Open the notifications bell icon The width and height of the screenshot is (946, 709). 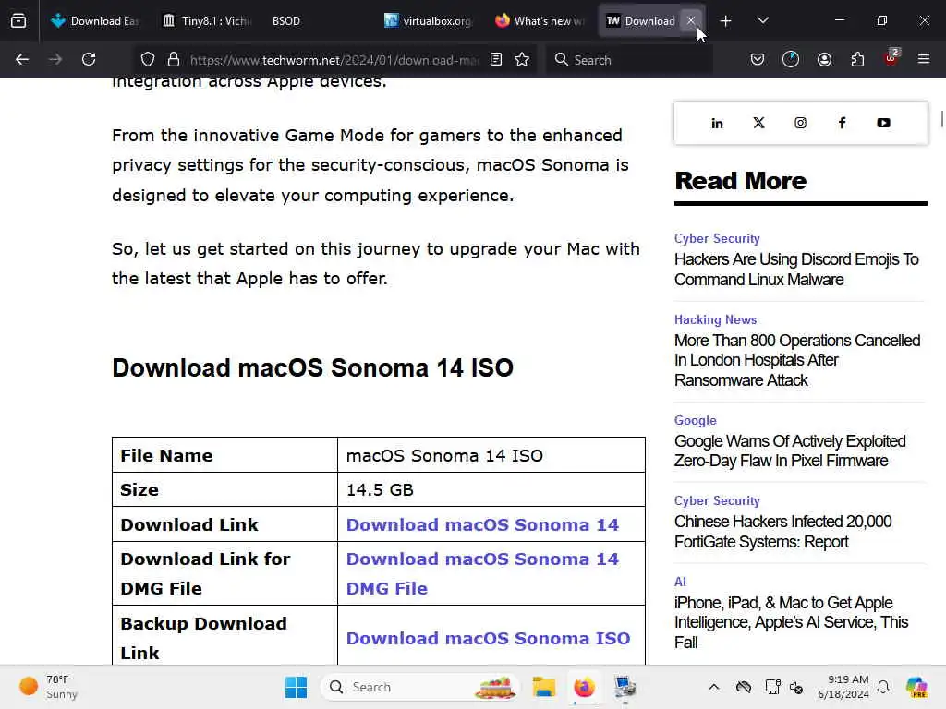[883, 687]
